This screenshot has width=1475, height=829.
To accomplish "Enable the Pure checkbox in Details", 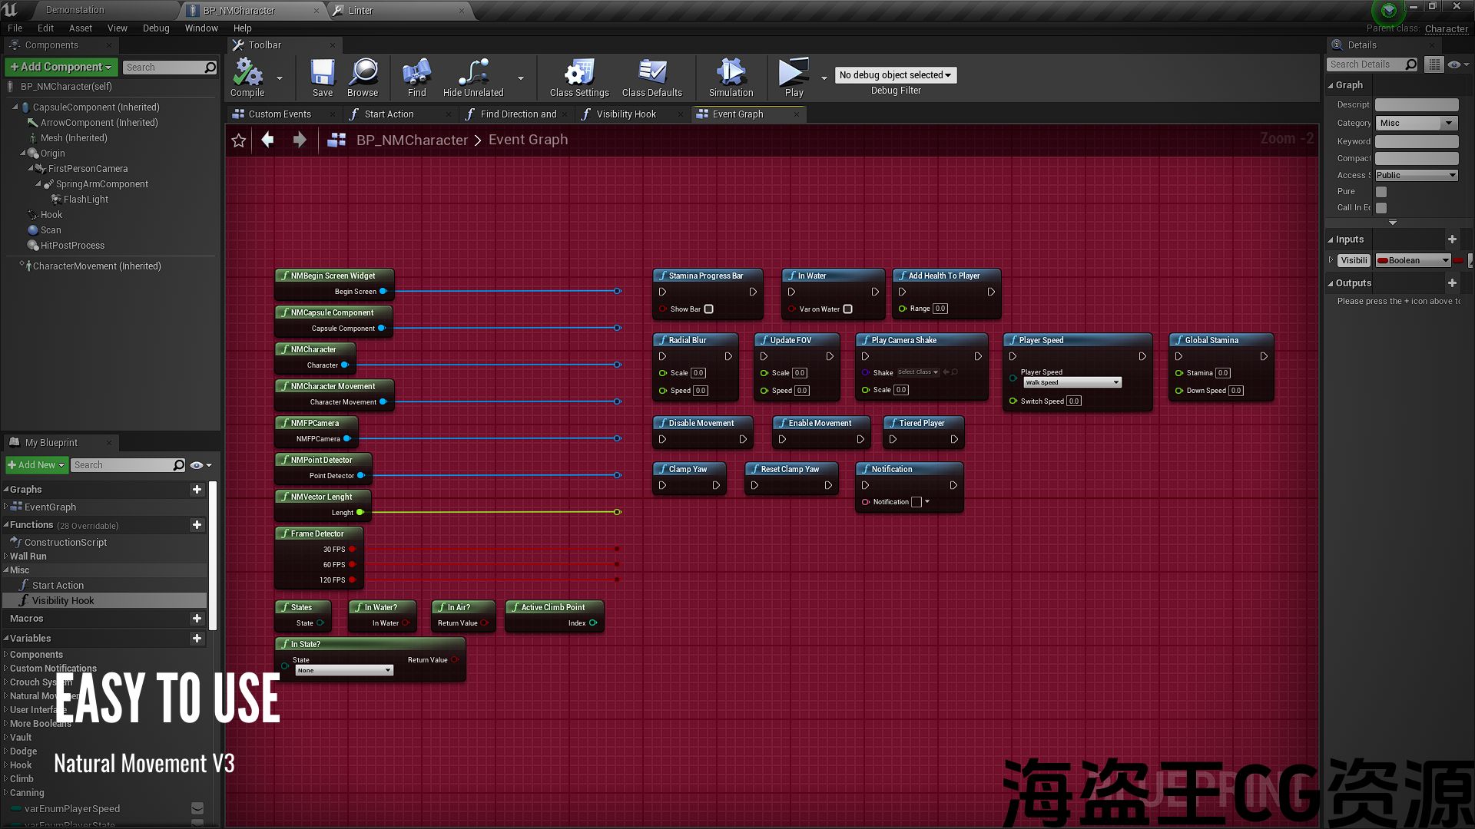I will tap(1381, 192).
